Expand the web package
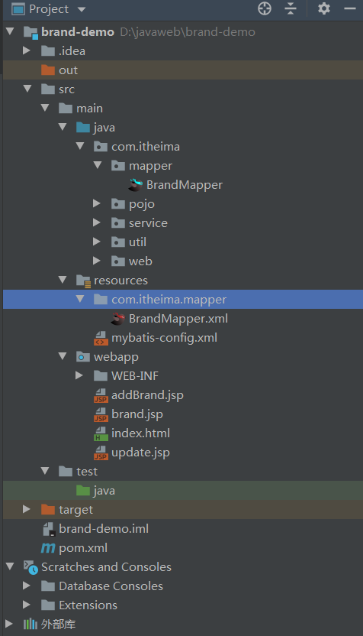 point(97,261)
